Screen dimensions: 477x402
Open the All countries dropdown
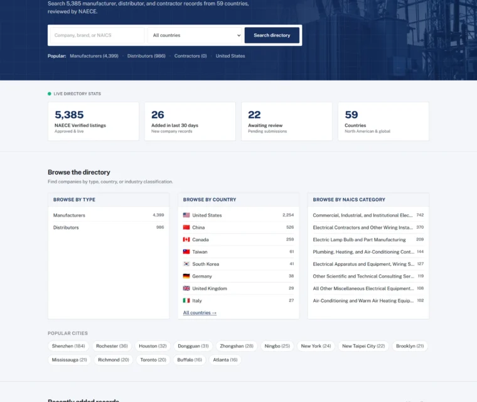[x=195, y=35]
